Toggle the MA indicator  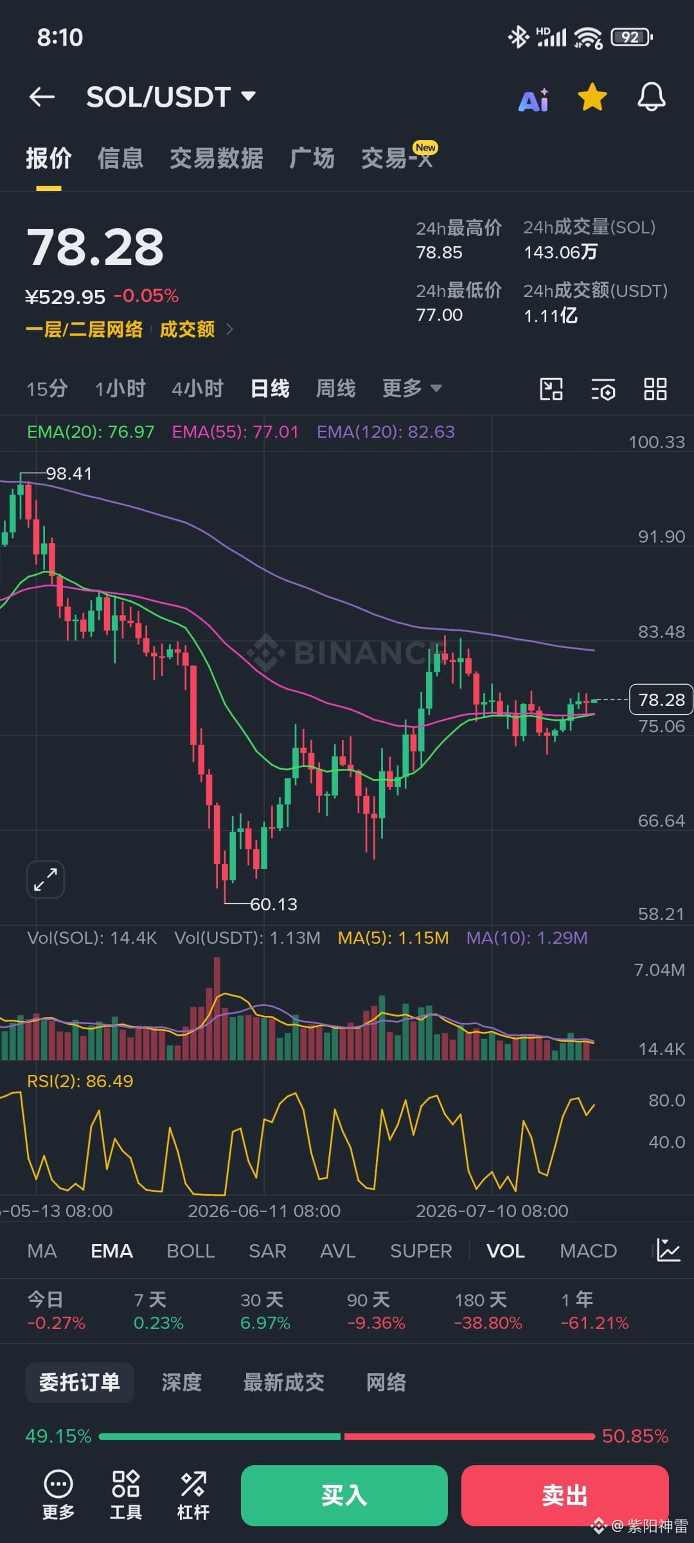[42, 1250]
